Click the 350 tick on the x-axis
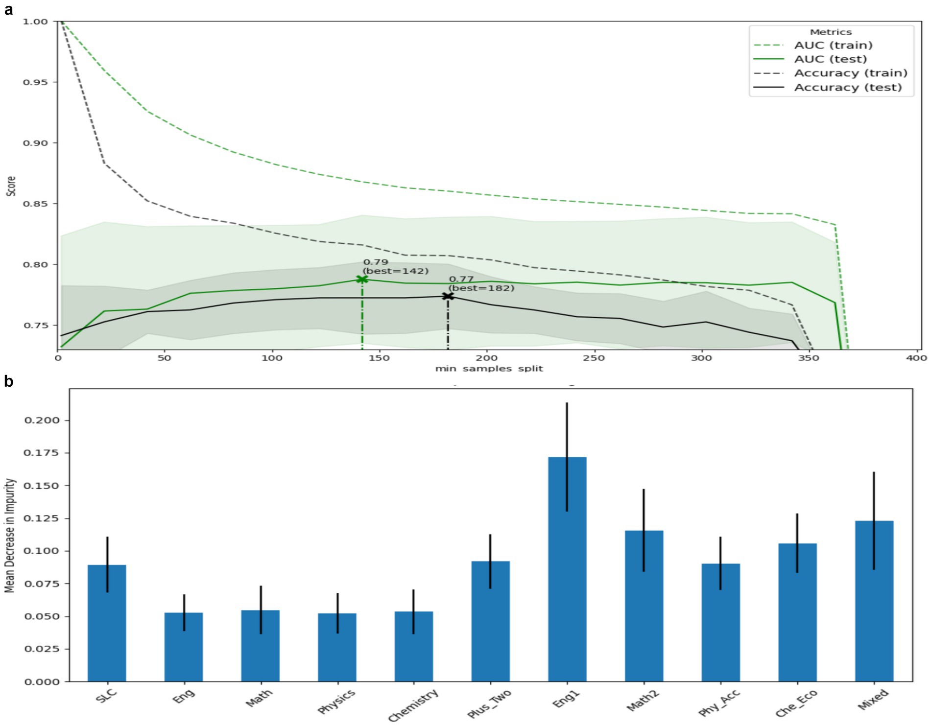The image size is (931, 726). (809, 358)
